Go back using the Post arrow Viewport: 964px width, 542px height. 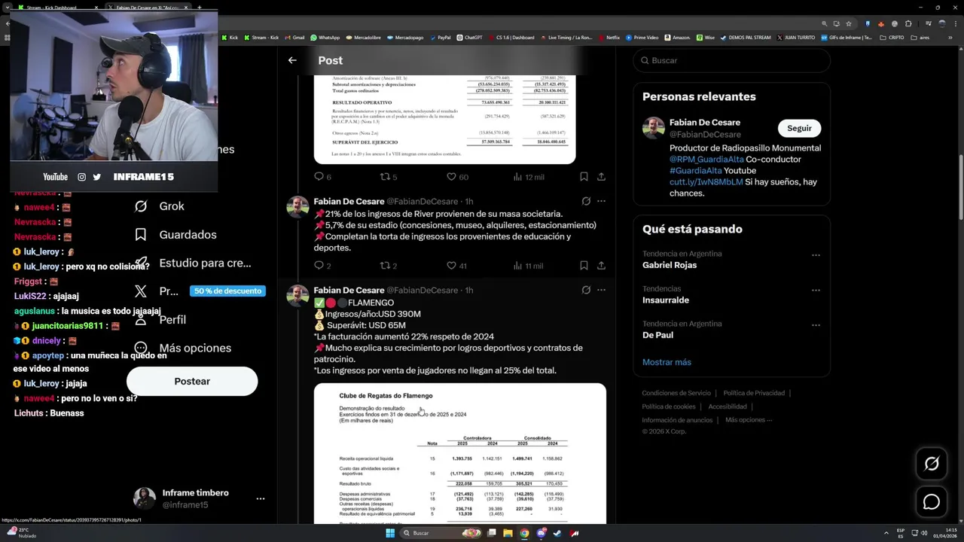click(292, 60)
